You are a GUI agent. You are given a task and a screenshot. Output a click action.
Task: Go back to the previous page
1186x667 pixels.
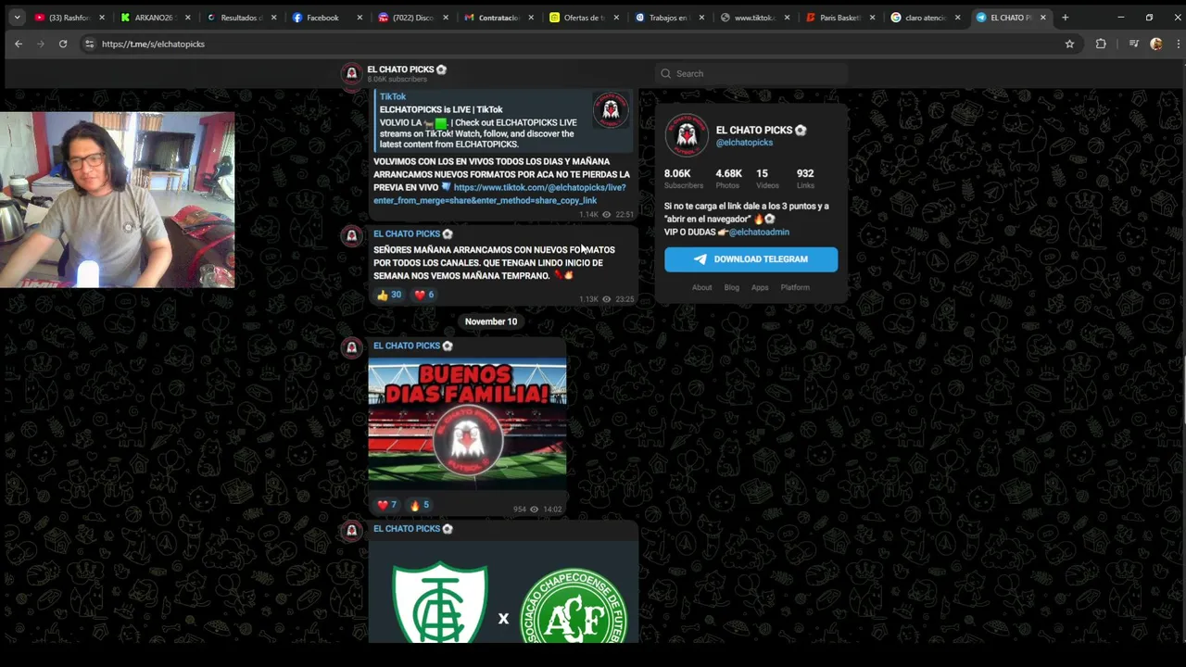19,44
